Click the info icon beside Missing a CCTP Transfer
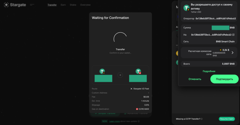 [201, 119]
